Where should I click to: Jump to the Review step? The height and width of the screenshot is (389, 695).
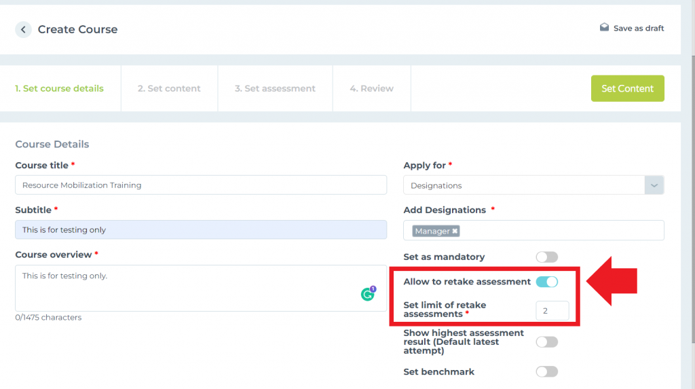(371, 88)
